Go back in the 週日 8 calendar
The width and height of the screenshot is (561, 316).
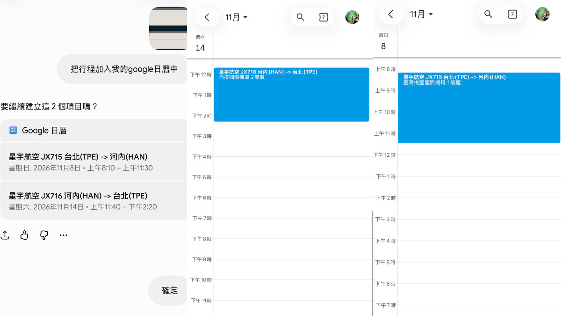390,14
